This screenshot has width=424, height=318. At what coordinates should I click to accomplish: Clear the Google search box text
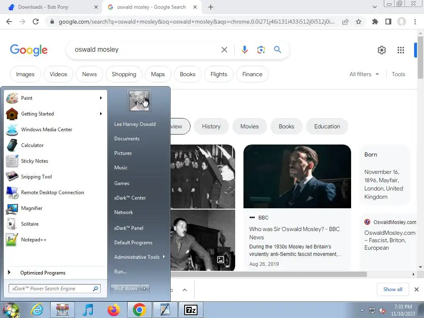224,50
